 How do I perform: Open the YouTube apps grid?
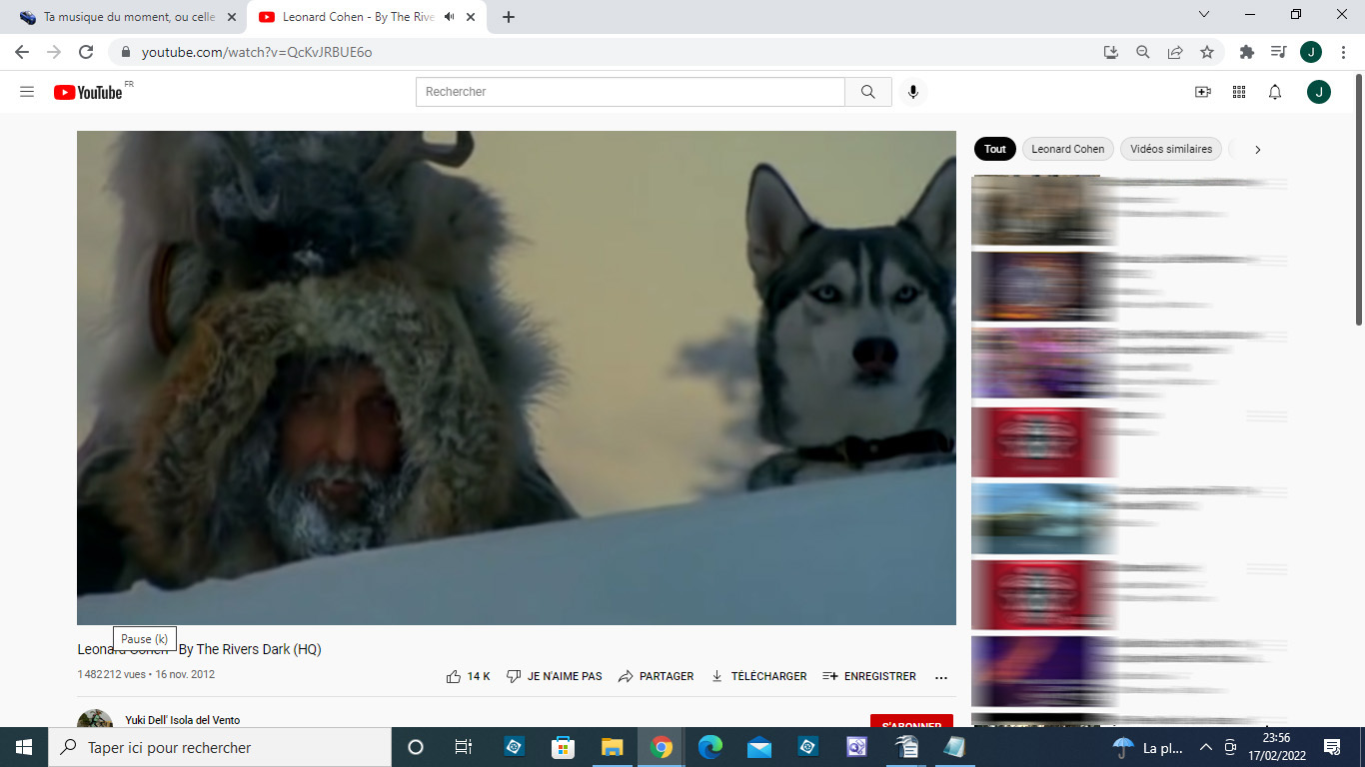(x=1239, y=92)
